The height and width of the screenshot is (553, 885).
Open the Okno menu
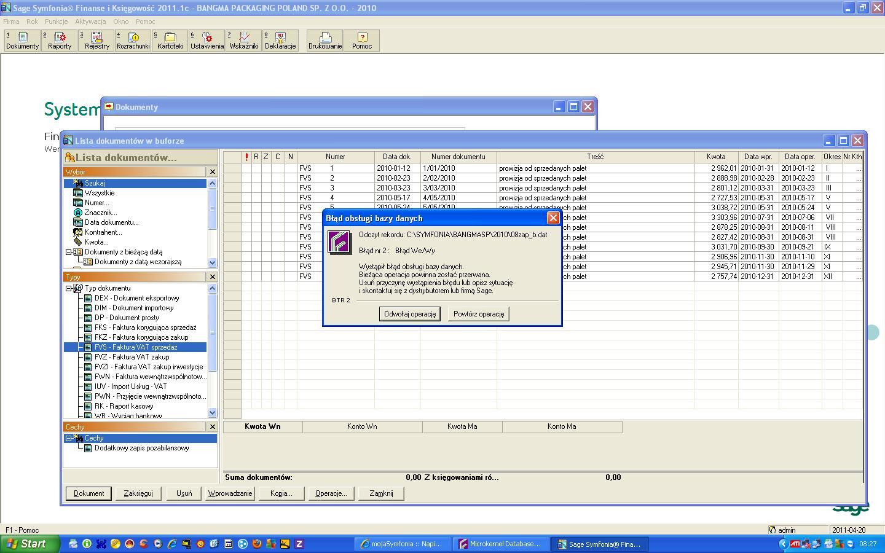point(121,22)
